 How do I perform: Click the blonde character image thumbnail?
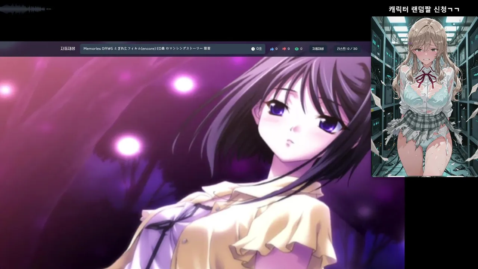(x=425, y=96)
